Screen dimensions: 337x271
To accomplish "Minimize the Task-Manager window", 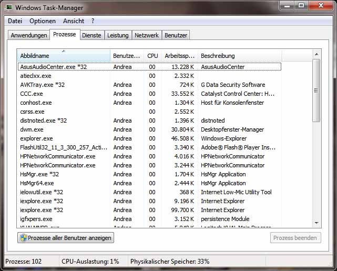I will [287, 5].
